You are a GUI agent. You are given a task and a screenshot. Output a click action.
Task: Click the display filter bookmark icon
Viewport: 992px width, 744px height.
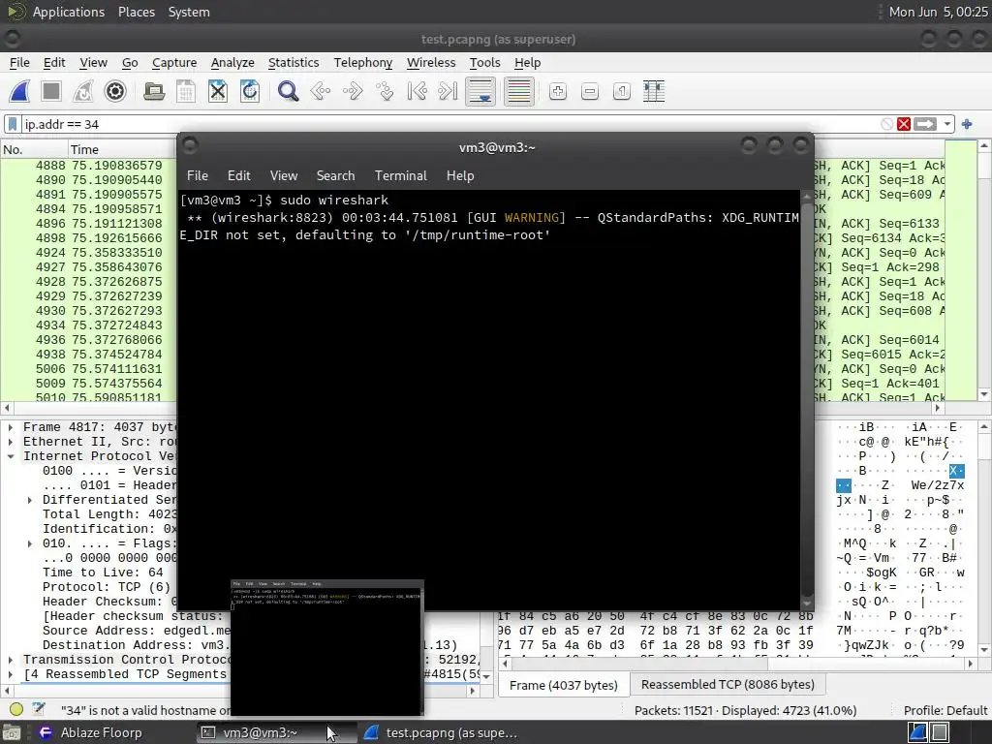12,124
